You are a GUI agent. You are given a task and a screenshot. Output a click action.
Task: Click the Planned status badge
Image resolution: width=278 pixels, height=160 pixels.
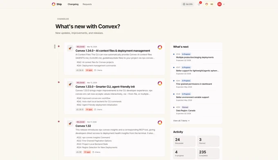[x=185, y=107]
